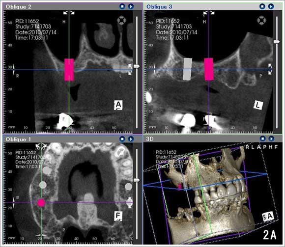Click the navigation wheel icon in Oblique 2
Image resolution: width=285 pixels, height=247 pixels.
(121, 20)
